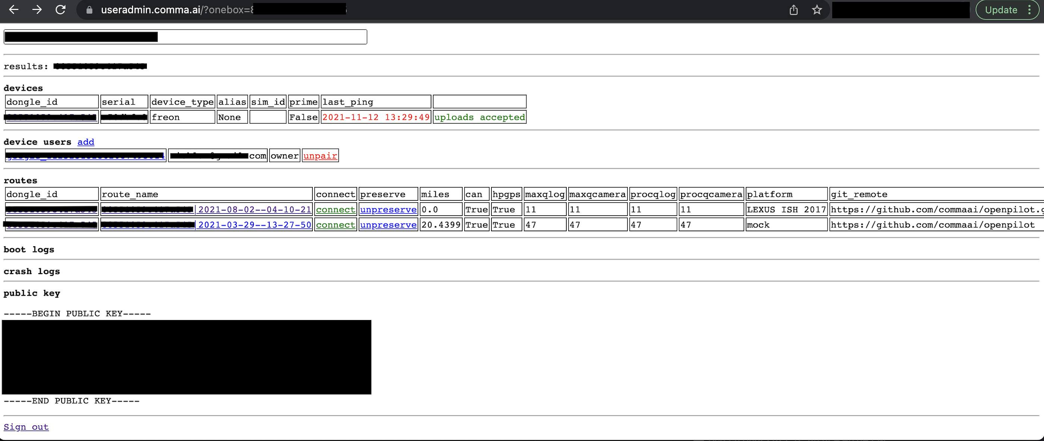Click the green Update button
Viewport: 1044px width, 441px height.
click(x=1001, y=10)
